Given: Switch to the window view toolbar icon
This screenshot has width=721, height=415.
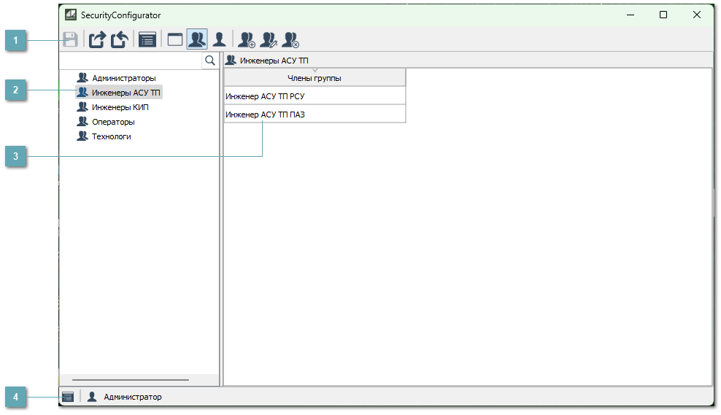Looking at the screenshot, I should click(175, 39).
